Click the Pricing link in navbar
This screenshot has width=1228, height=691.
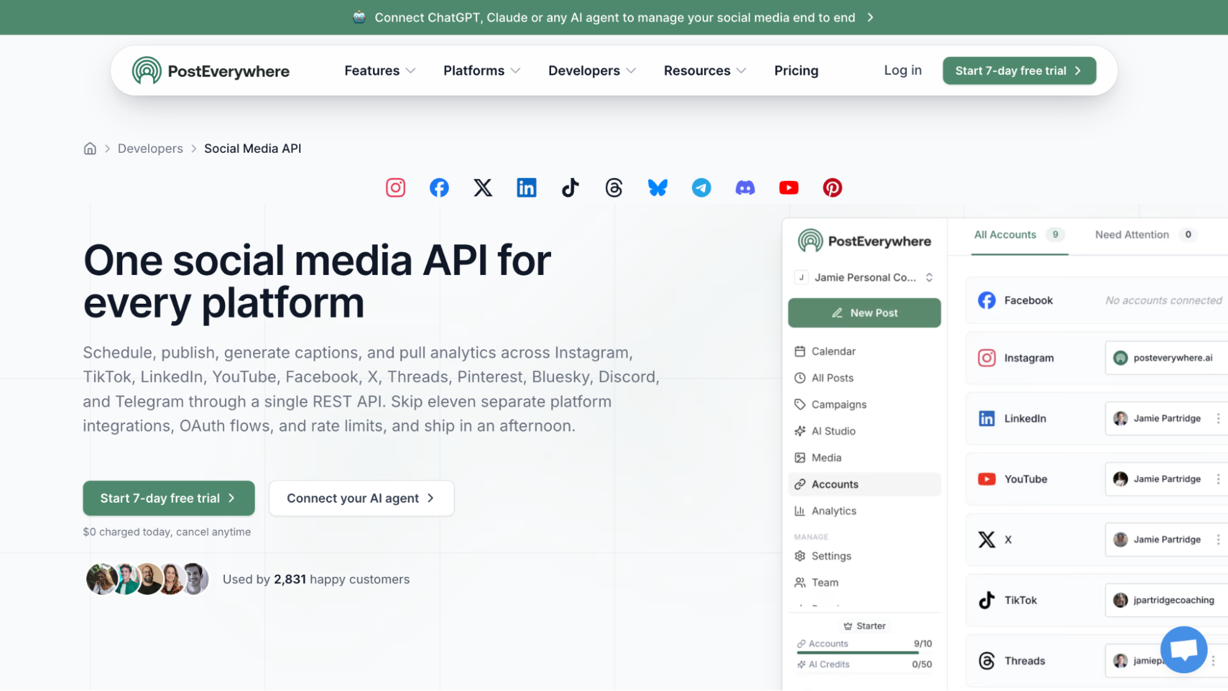pos(796,71)
